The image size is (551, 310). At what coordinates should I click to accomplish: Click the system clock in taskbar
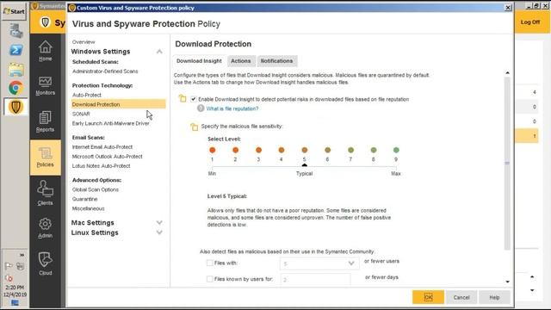click(x=15, y=291)
